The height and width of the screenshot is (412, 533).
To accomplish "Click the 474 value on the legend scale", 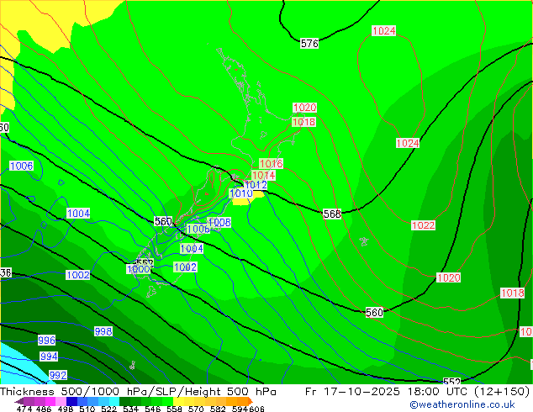I will [24, 409].
